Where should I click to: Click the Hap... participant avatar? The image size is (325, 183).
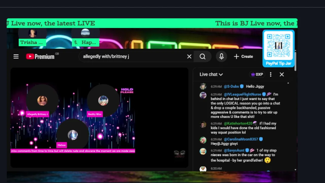coord(85,33)
